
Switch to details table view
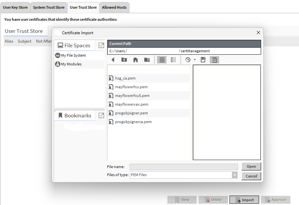(x=173, y=60)
